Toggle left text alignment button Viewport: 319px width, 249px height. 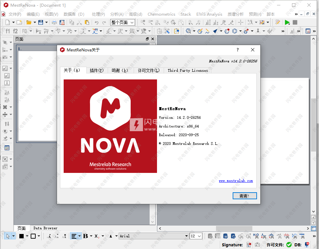click(x=74, y=236)
